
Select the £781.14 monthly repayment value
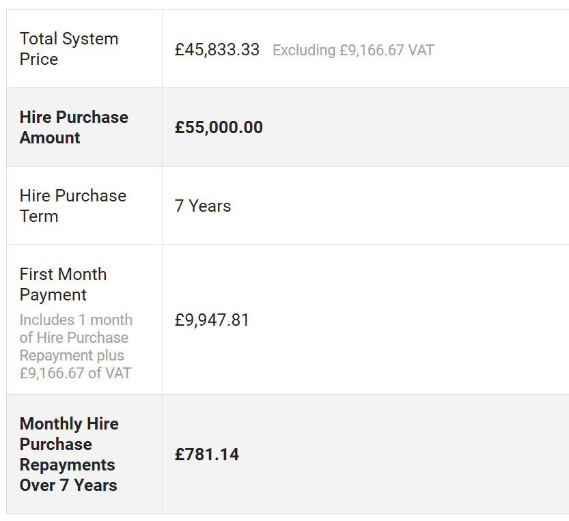click(x=207, y=455)
